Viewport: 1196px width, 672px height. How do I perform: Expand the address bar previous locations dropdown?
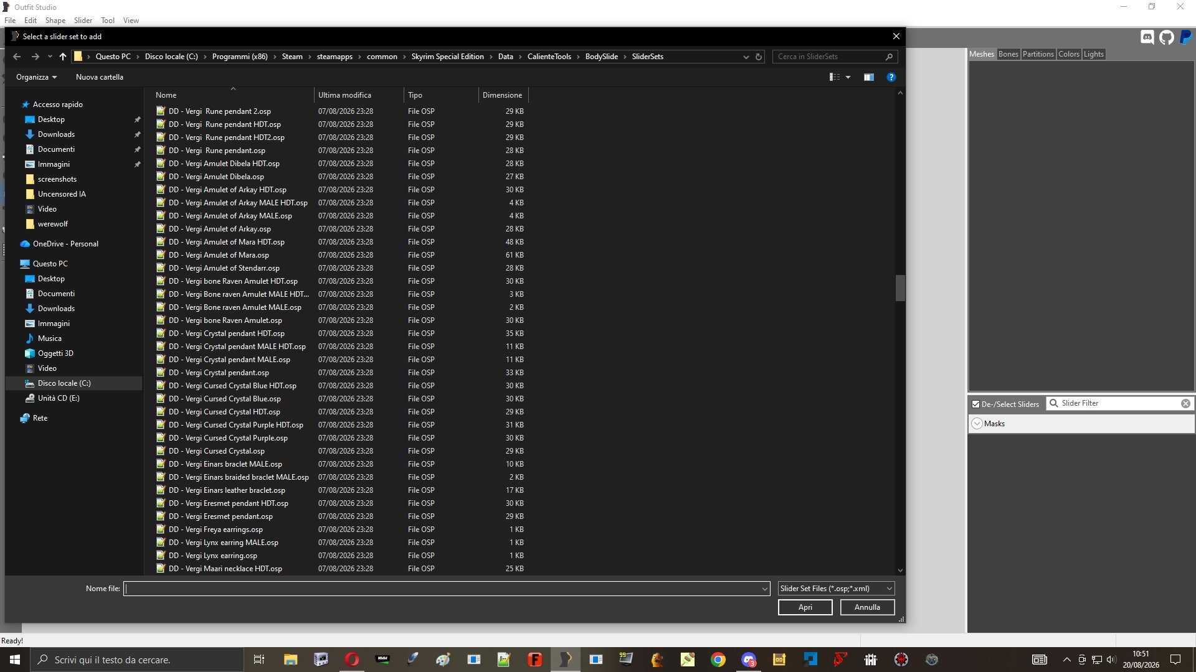(x=746, y=57)
